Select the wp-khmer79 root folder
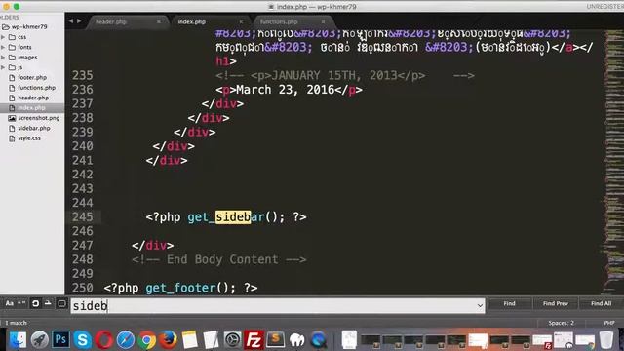 point(28,26)
